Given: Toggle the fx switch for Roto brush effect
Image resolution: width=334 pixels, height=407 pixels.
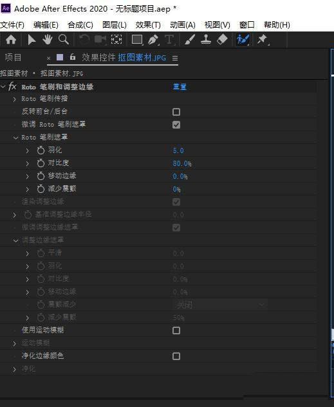Looking at the screenshot, I should (x=12, y=86).
